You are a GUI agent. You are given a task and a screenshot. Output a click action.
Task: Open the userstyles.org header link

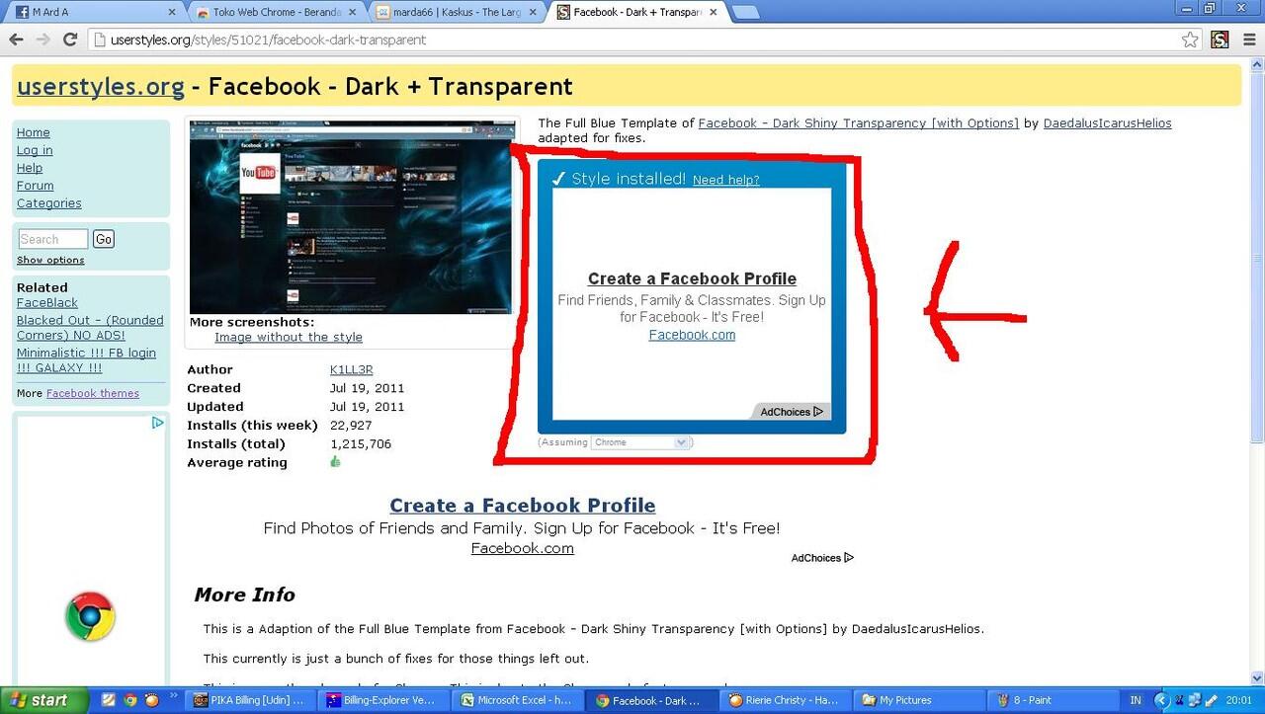pyautogui.click(x=101, y=86)
